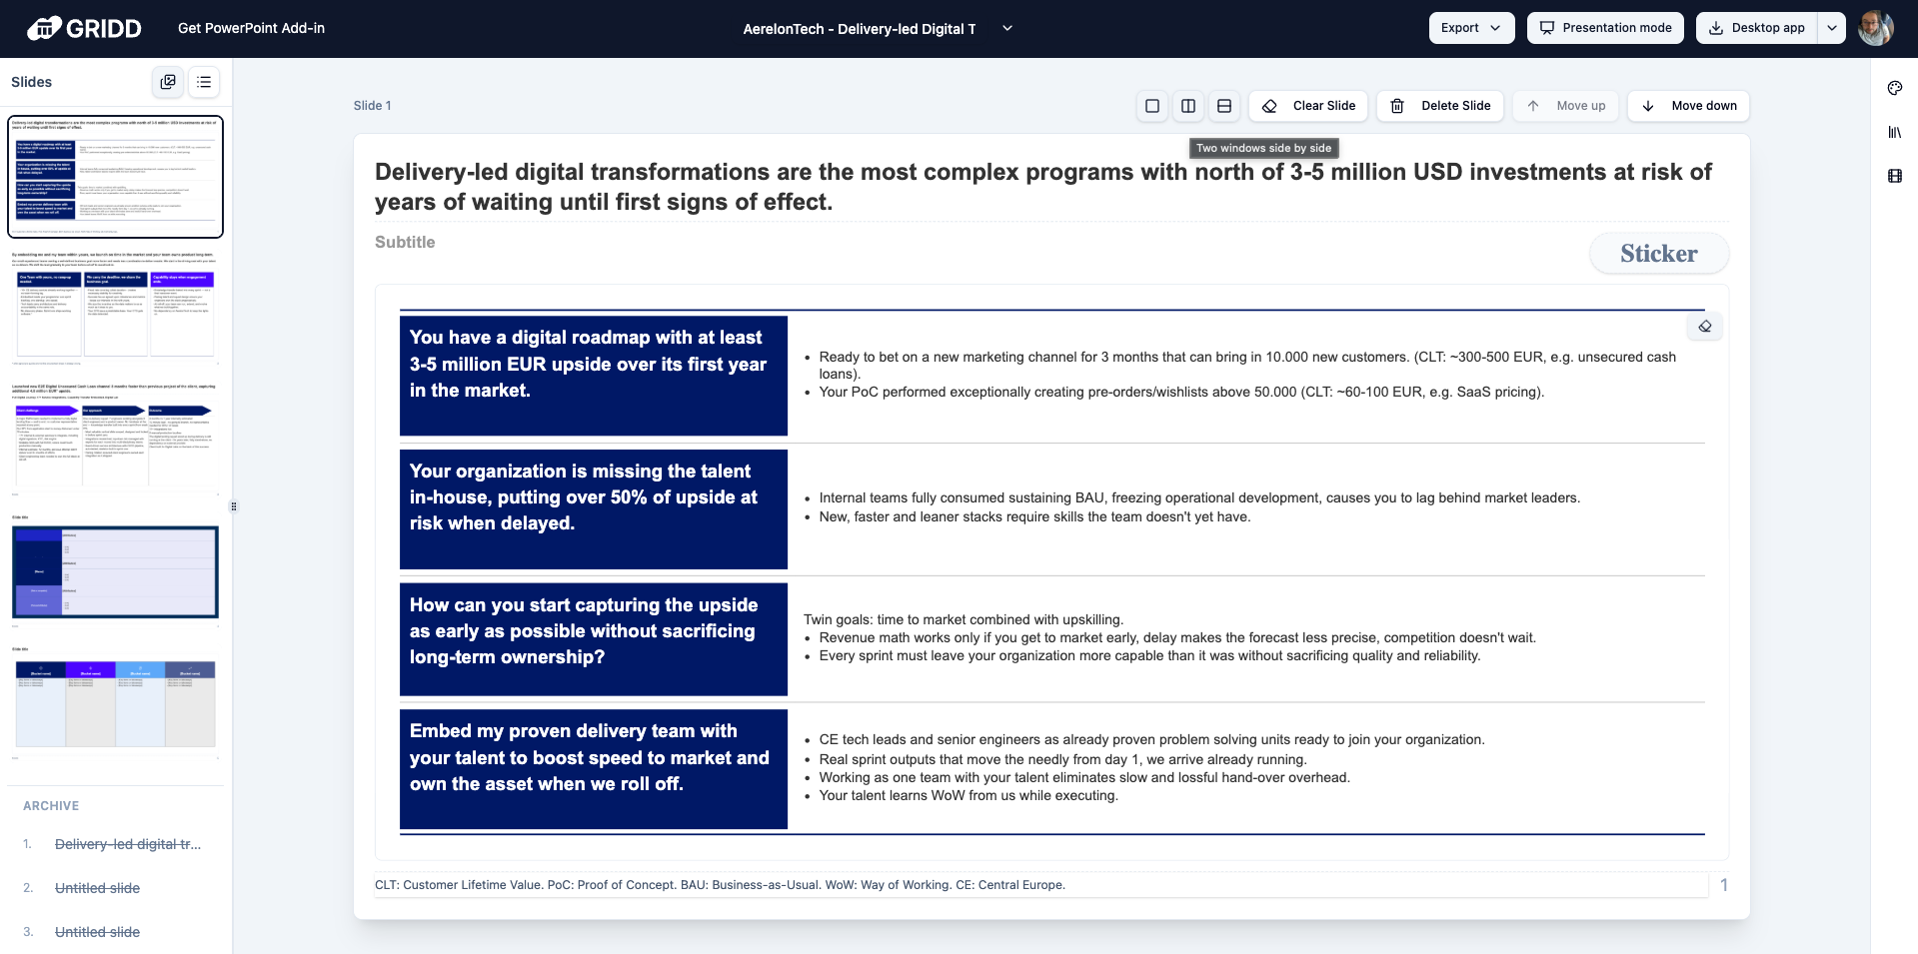
Task: Click the panel resize handle beside slides list
Action: tap(234, 506)
